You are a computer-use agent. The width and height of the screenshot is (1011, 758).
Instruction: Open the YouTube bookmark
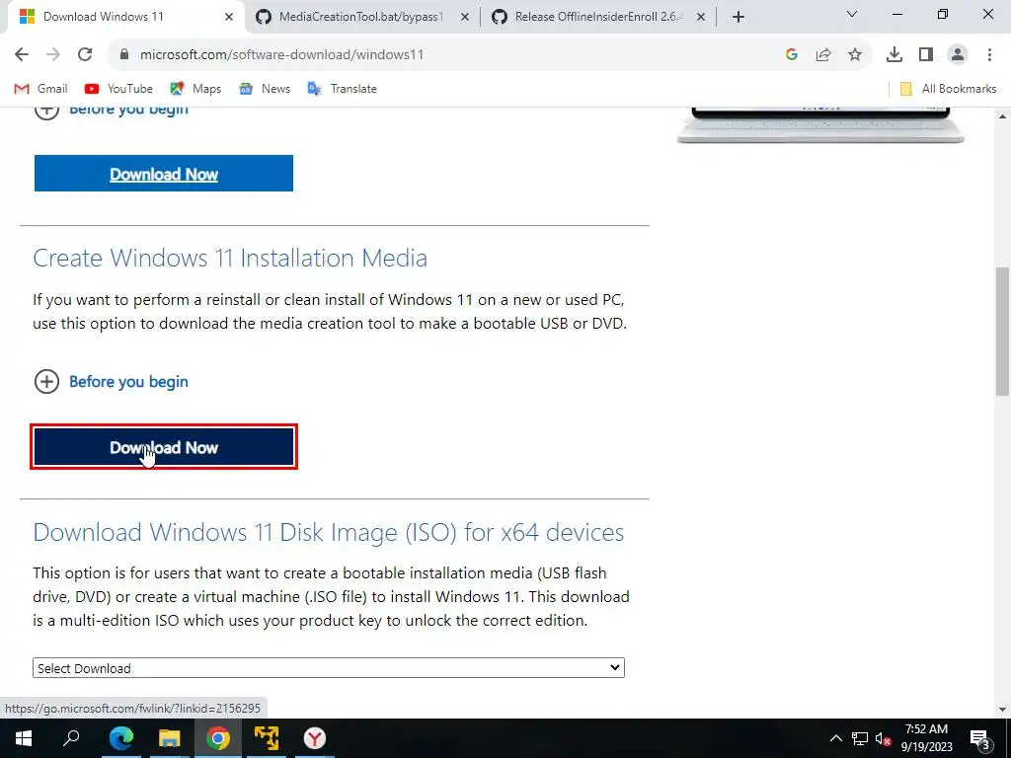coord(118,89)
